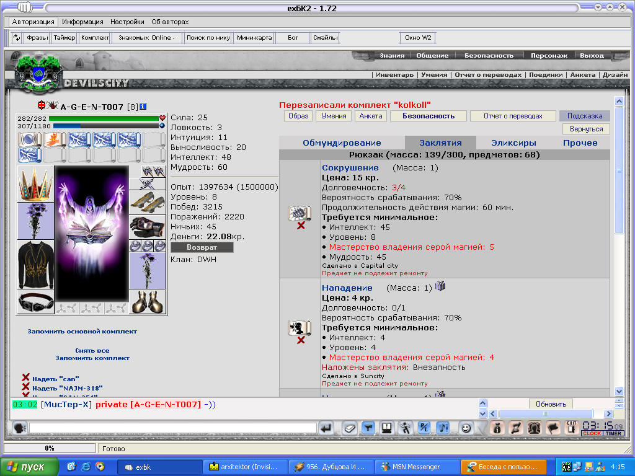
Task: Toggle the percent slash chat icon
Action: (x=424, y=428)
